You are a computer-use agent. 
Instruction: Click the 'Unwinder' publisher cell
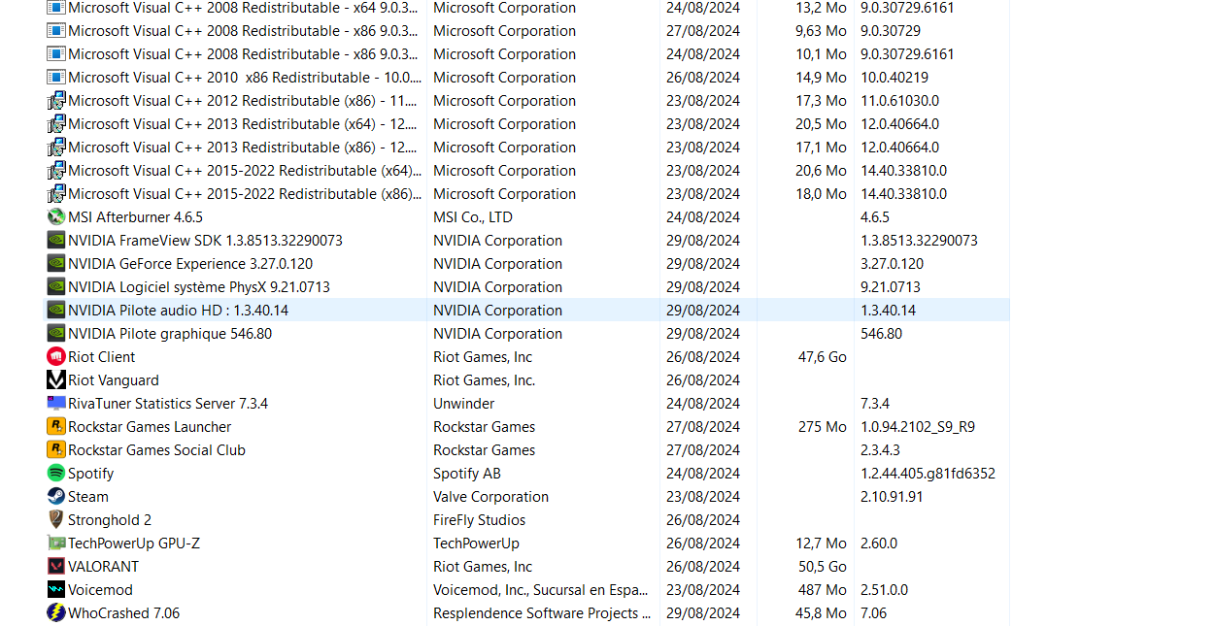click(x=464, y=404)
